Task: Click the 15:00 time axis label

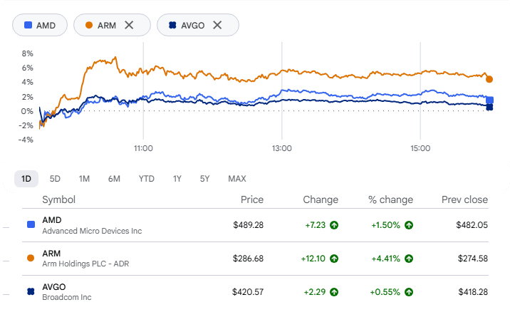Action: 420,149
